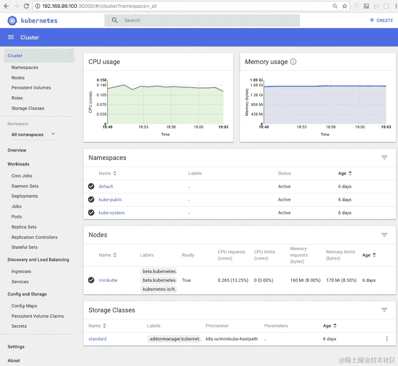Sort Storage Classes by Name column
Image resolution: width=398 pixels, height=366 pixels.
[97, 325]
